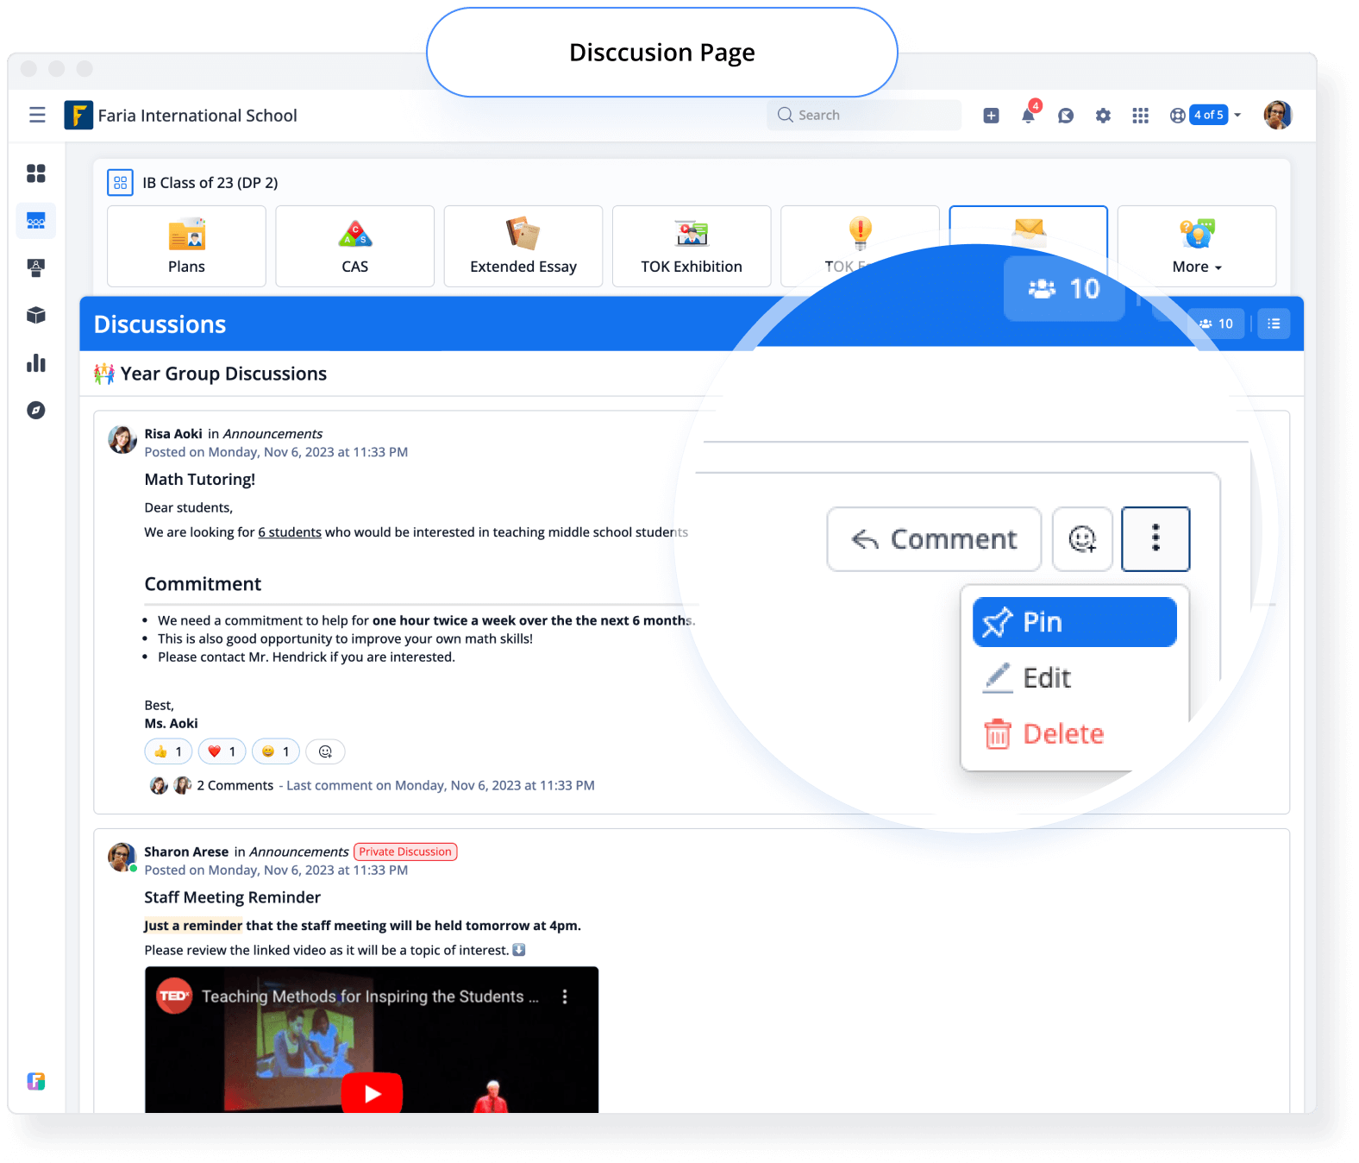Select the dashboard icon in sidebar
Image resolution: width=1359 pixels, height=1163 pixels.
tap(35, 173)
